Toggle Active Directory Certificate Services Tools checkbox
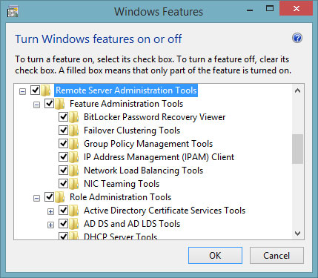Screen dimensions: 318x278 click(63, 210)
